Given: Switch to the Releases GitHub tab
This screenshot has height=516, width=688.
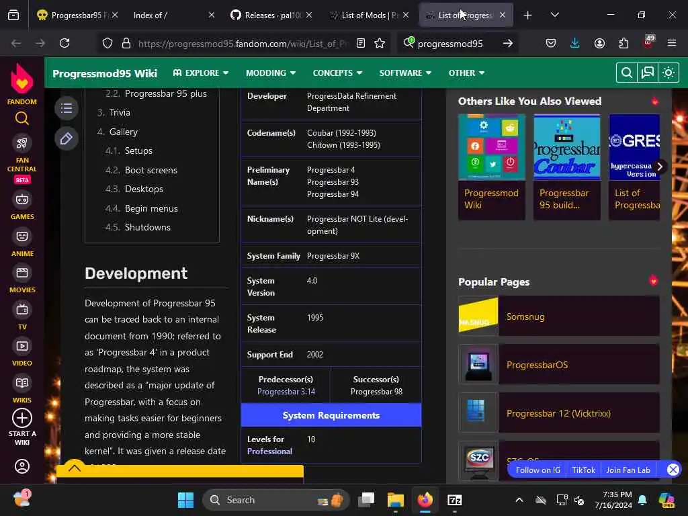Looking at the screenshot, I should pyautogui.click(x=271, y=15).
